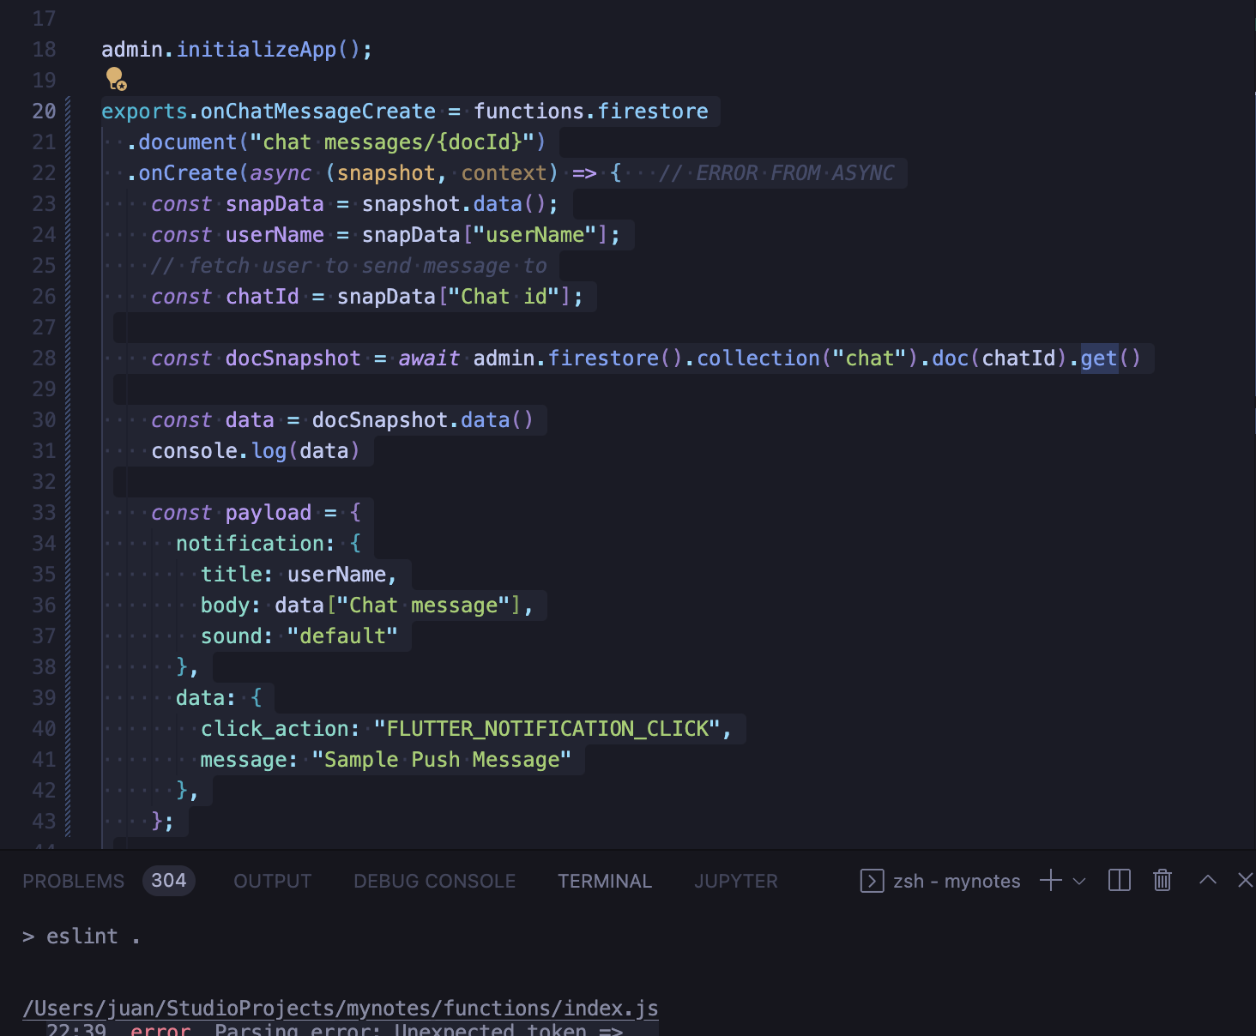Maximize panel size with the up chevron
This screenshot has width=1256, height=1036.
click(x=1208, y=880)
